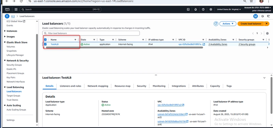Open browser zoom magnifier icon
Image resolution: width=273 pixels, height=128 pixels.
[x=245, y=1]
